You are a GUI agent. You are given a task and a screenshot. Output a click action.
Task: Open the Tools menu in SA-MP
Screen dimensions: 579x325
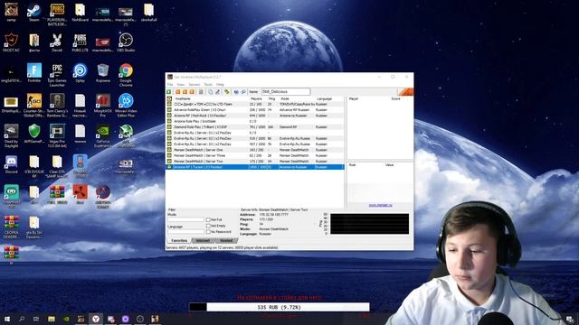coord(208,84)
